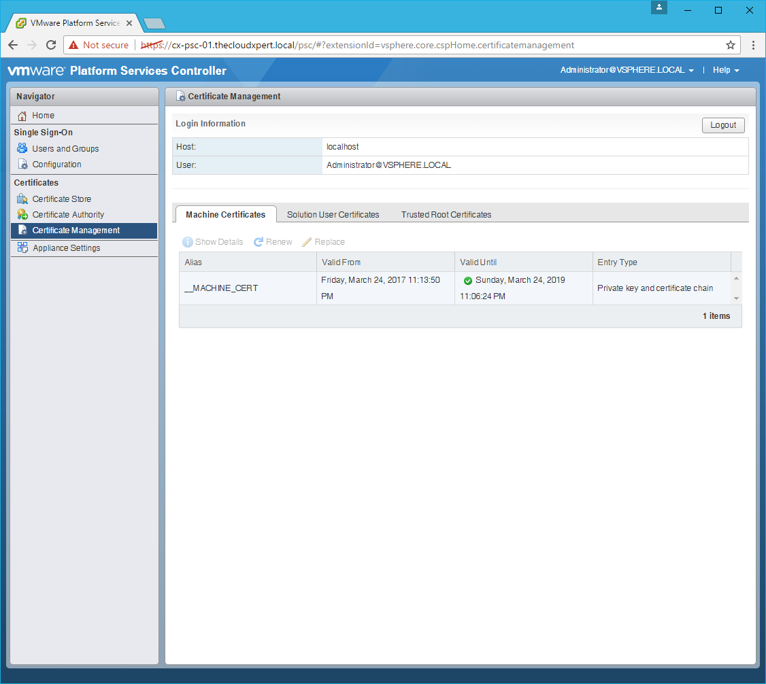766x684 pixels.
Task: Click the Configuration icon under Single Sign-On
Action: point(22,165)
